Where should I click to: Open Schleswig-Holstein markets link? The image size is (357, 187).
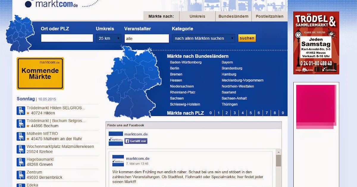tap(185, 104)
